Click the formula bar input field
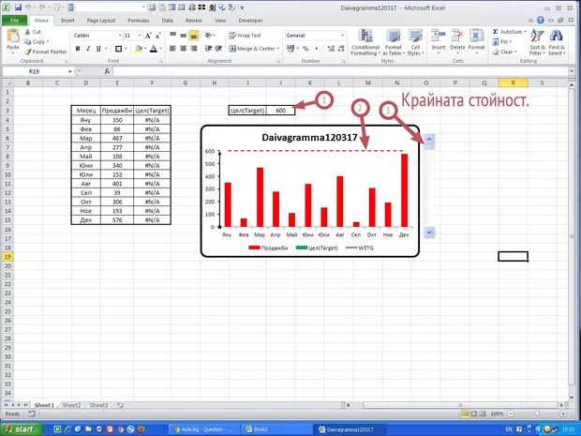 (x=341, y=71)
